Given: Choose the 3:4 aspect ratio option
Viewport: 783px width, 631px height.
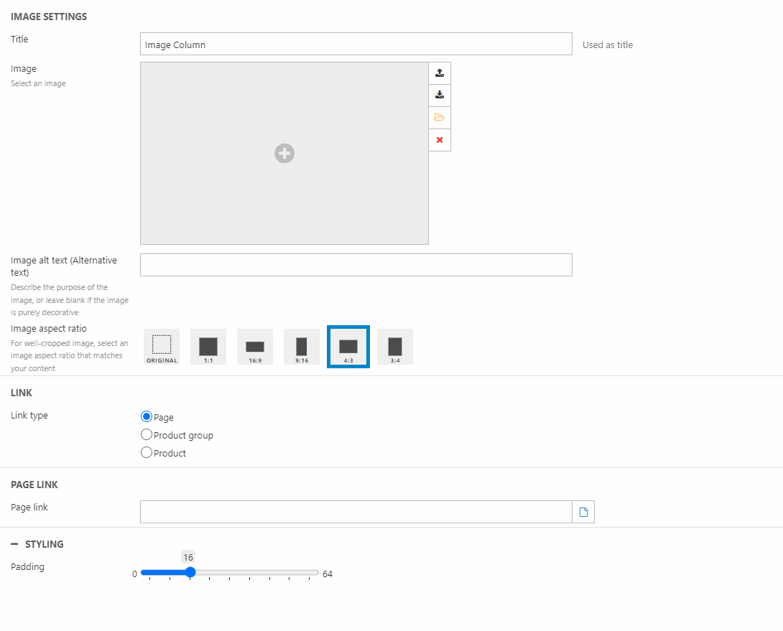Looking at the screenshot, I should click(x=395, y=347).
